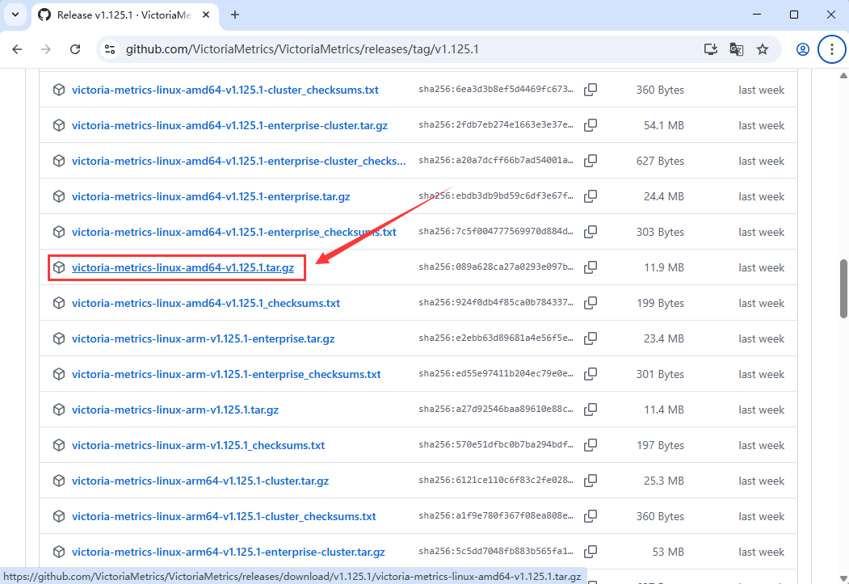The width and height of the screenshot is (849, 584).
Task: Select the Release v1.125.1 VictoriaMetrics tab
Action: (125, 15)
